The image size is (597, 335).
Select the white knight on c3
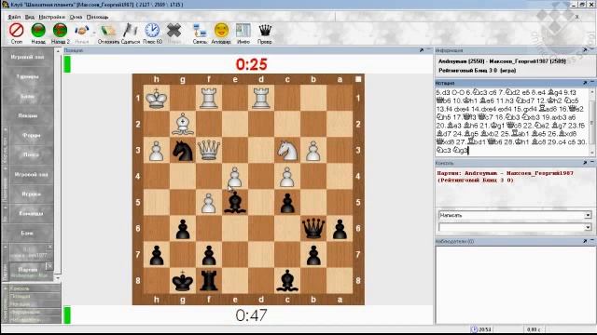coord(287,150)
